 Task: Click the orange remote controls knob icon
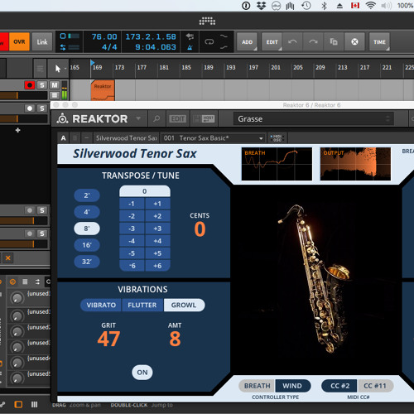12,282
